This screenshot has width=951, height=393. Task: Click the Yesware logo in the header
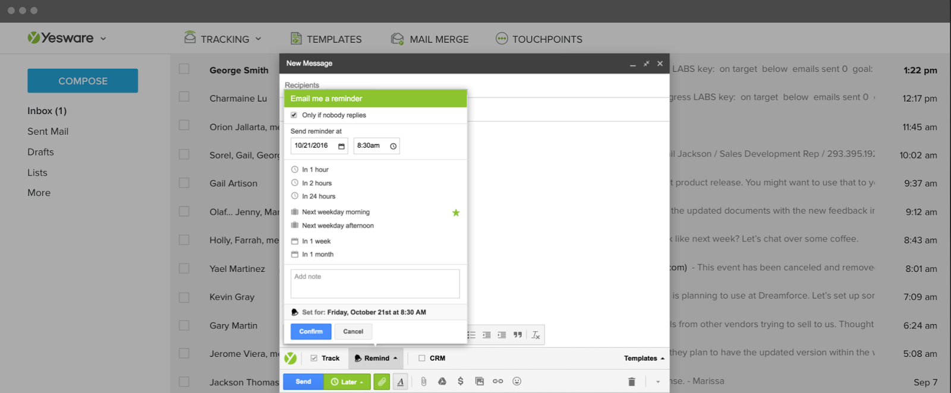[61, 38]
